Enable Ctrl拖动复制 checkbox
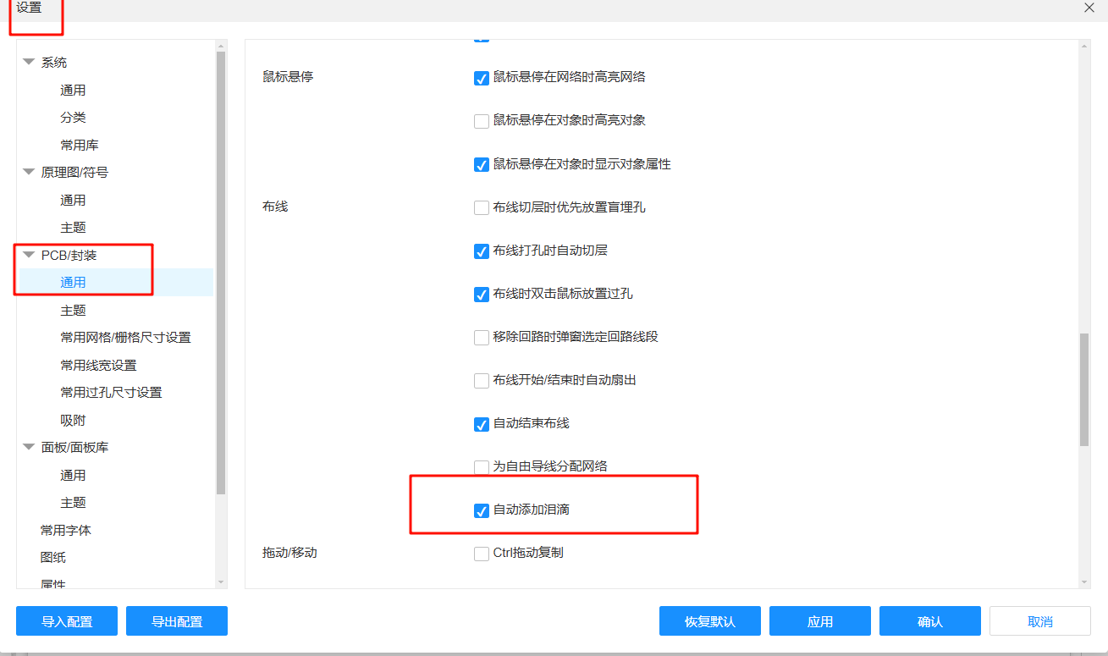1108x656 pixels. (482, 554)
